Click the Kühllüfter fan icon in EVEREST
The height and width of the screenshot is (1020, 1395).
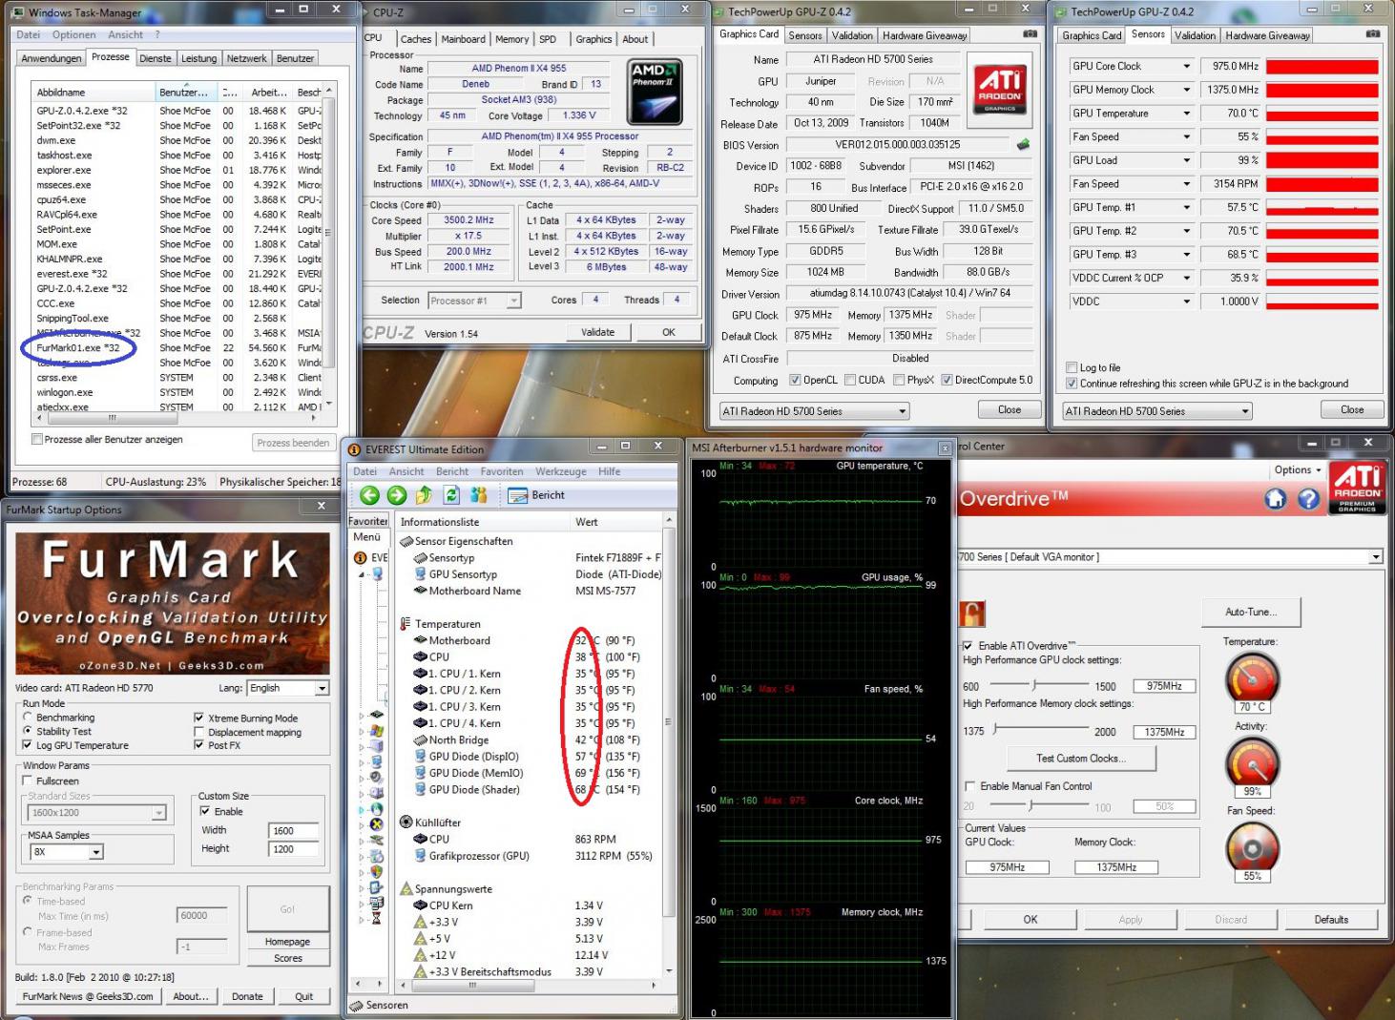pyautogui.click(x=406, y=822)
